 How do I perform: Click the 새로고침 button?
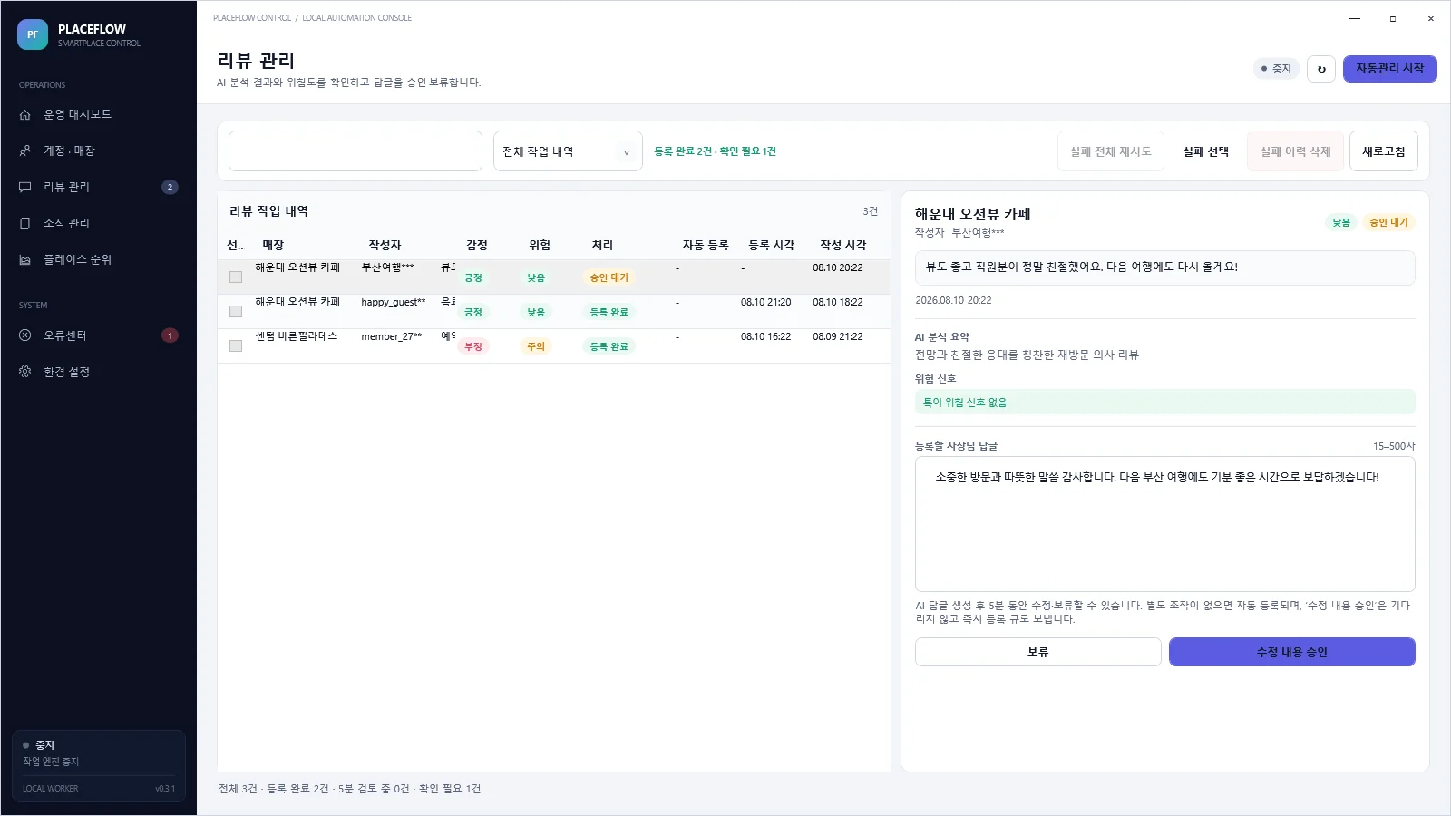click(x=1383, y=151)
